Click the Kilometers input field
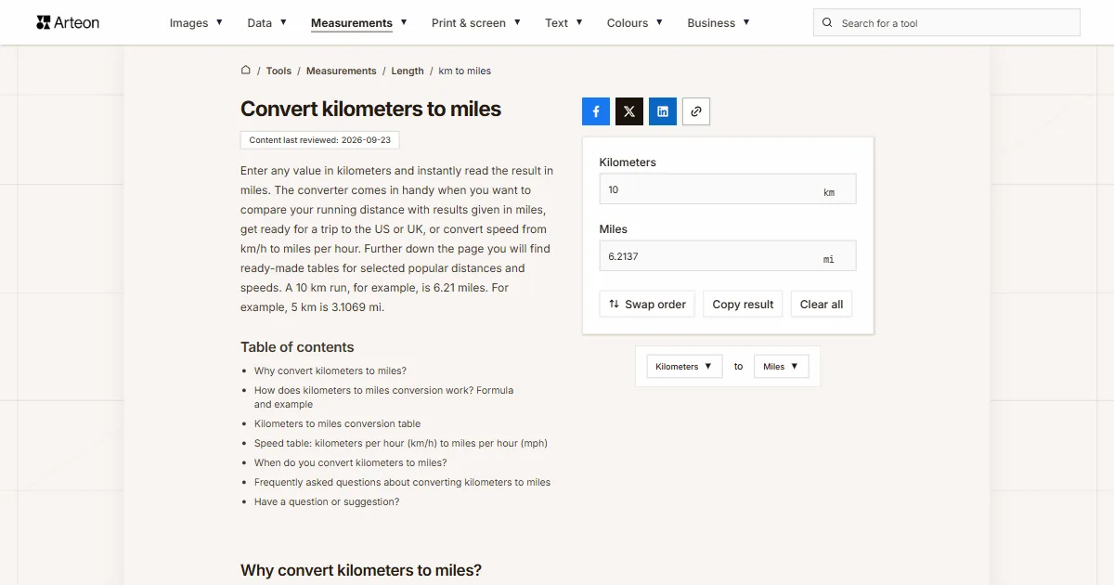Screen dimensions: 1114x585 tap(728, 189)
